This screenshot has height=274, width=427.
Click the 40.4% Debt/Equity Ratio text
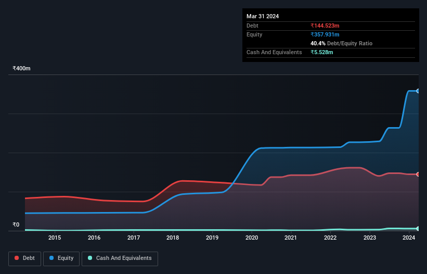pyautogui.click(x=342, y=43)
